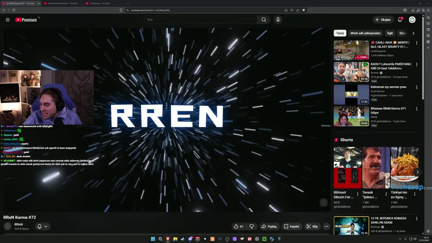This screenshot has width=432, height=243.
Task: Open Windows taskbar search
Action: coord(160,239)
